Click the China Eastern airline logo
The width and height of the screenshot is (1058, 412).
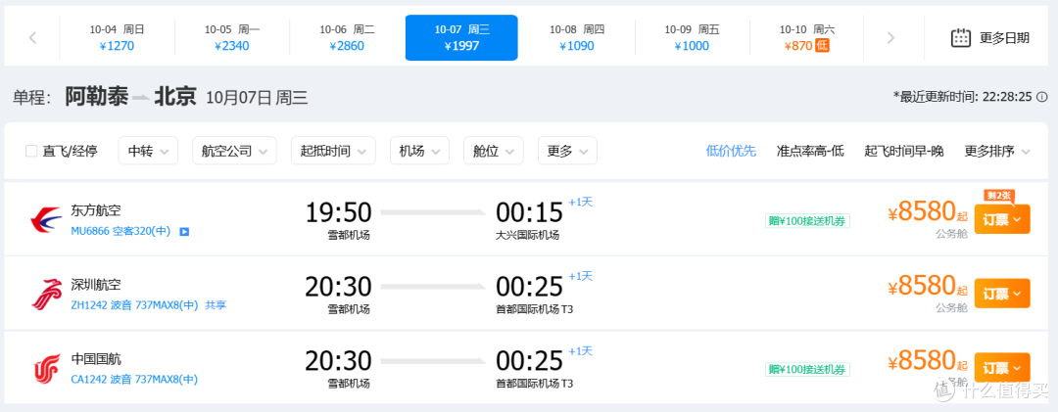pos(46,218)
